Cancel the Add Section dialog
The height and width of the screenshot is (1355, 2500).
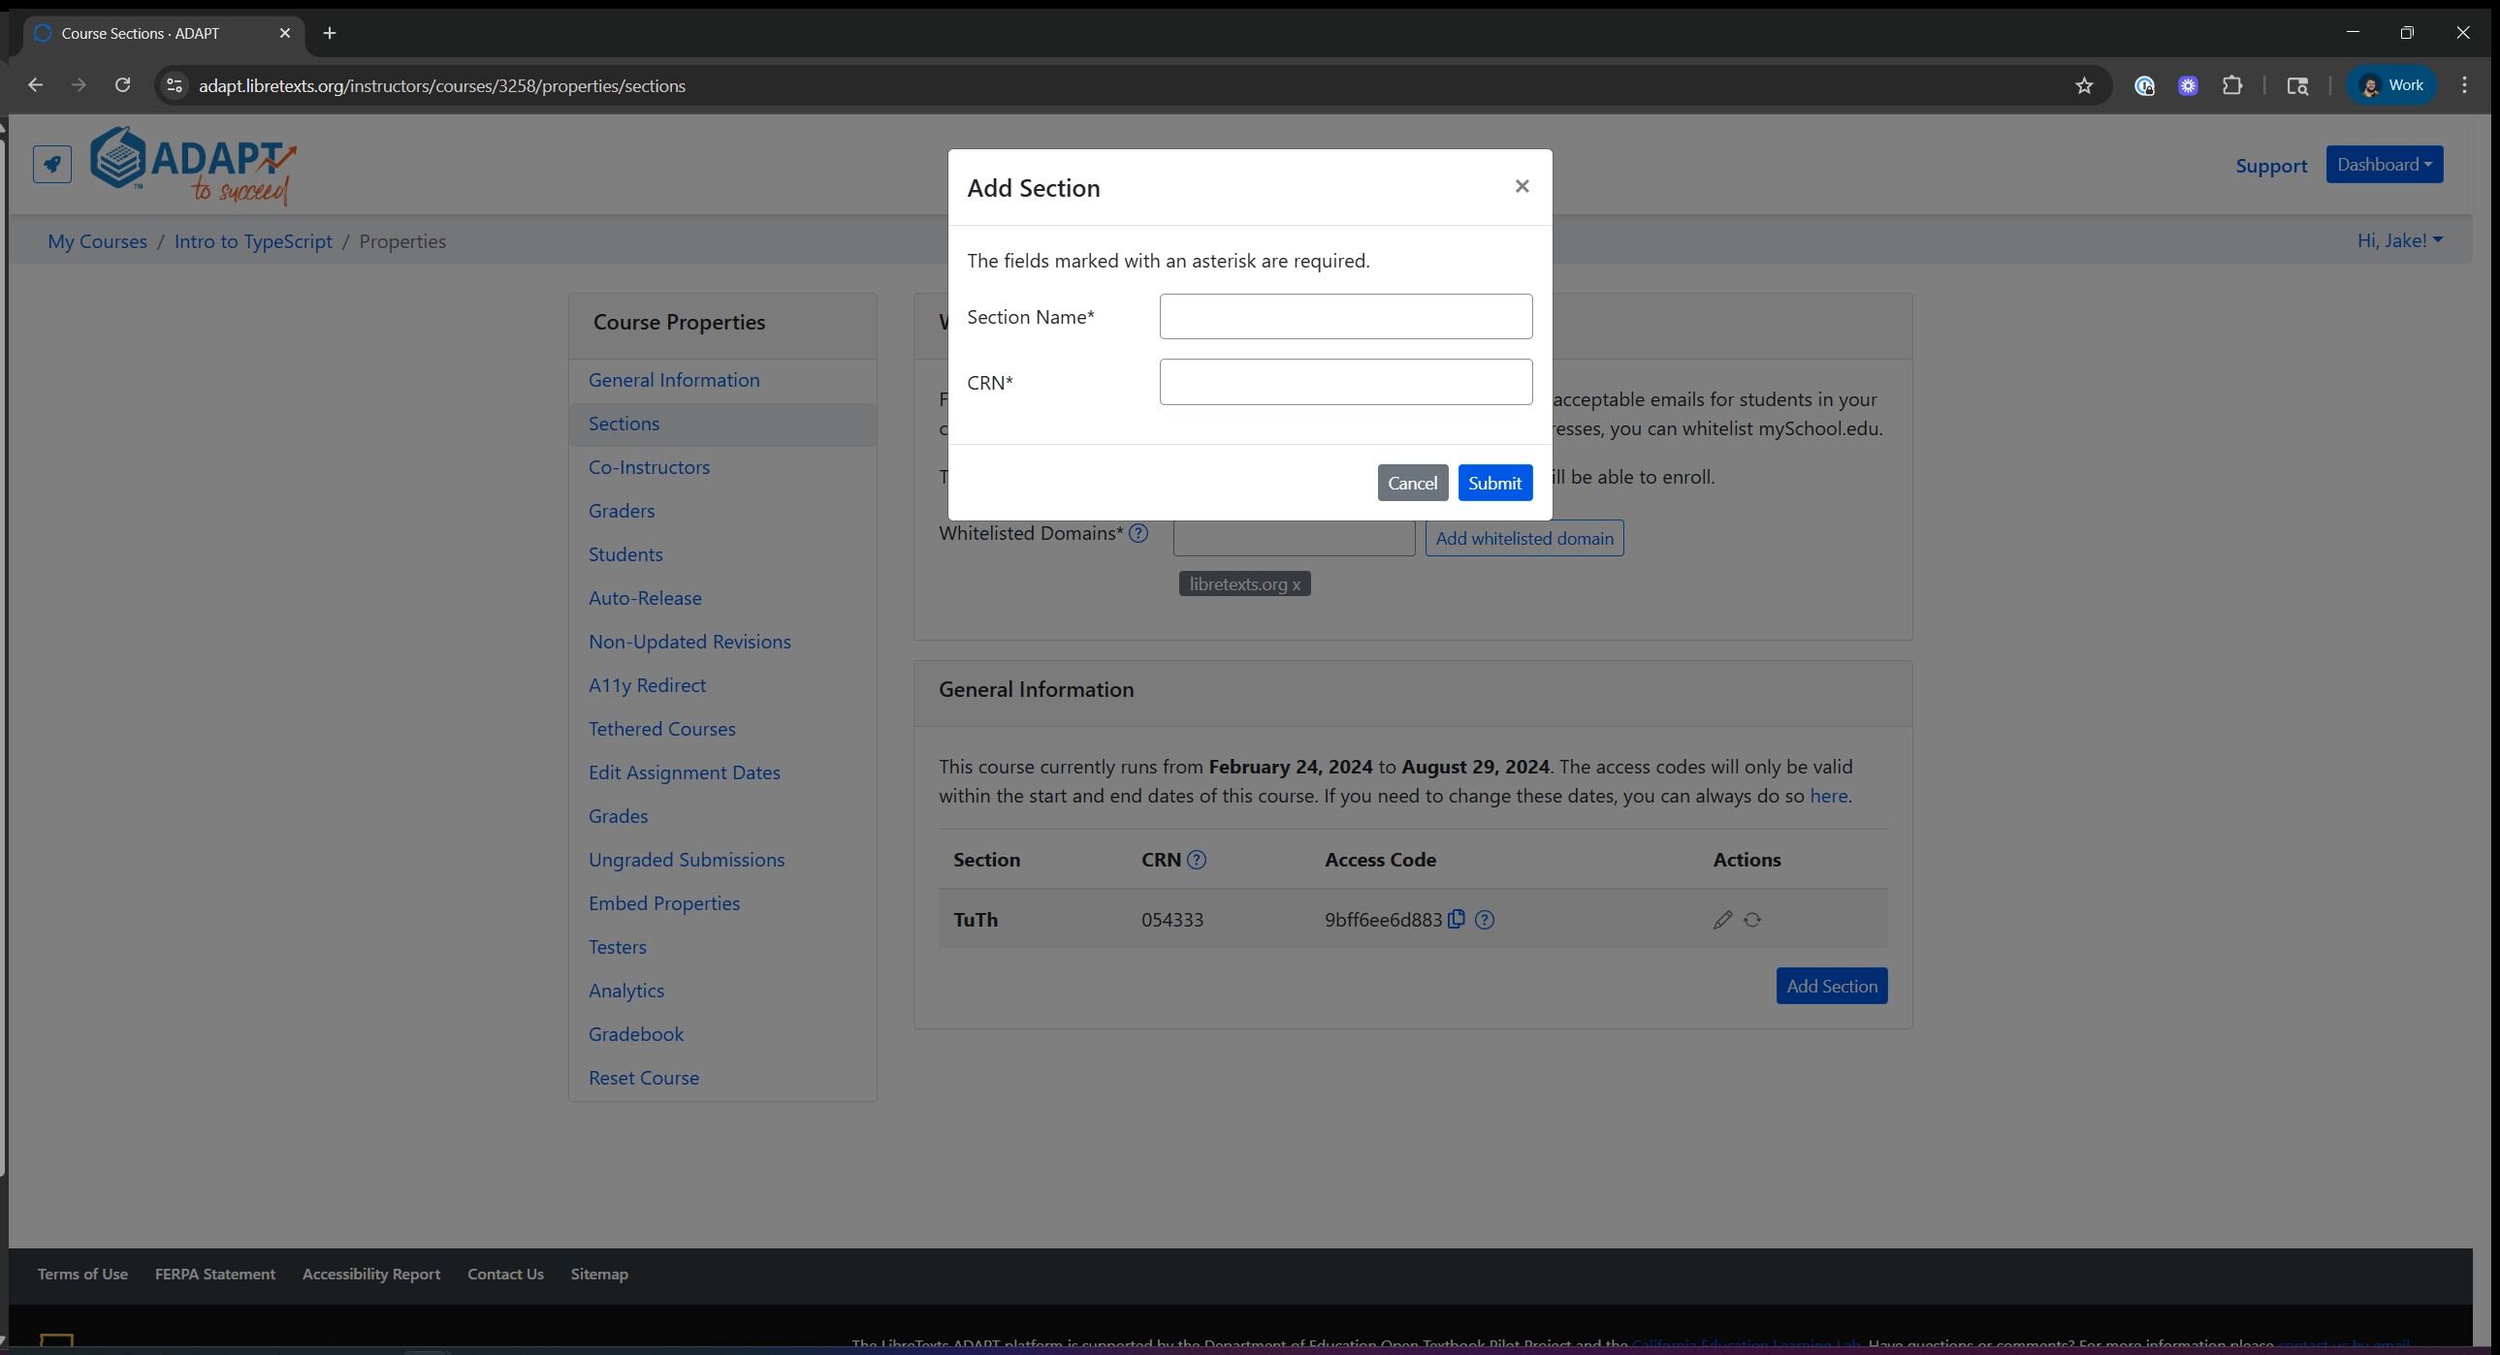coord(1412,483)
